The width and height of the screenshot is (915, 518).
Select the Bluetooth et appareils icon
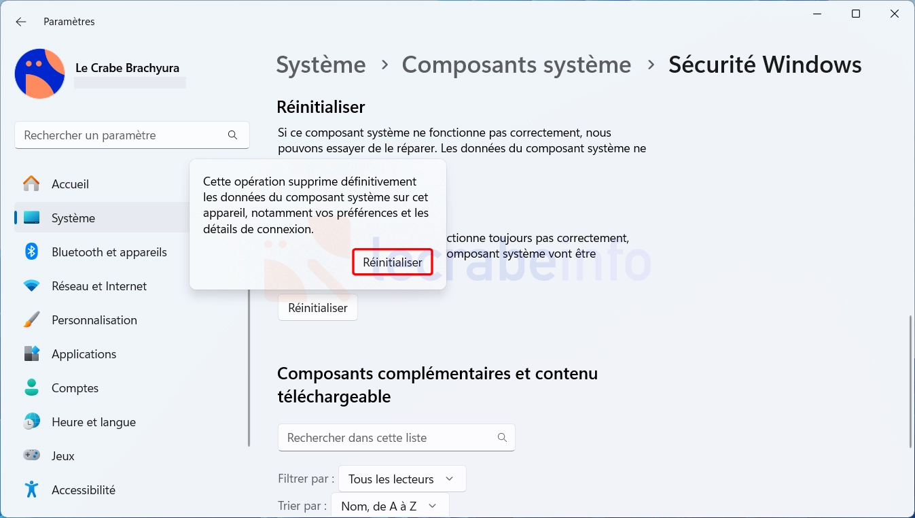pos(31,252)
